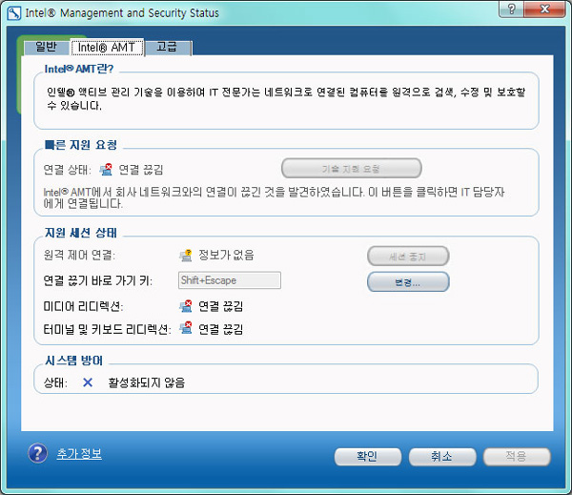572x495 pixels.
Task: Click the blue X icon beside 시스템 방어 상태
Action: pyautogui.click(x=88, y=382)
